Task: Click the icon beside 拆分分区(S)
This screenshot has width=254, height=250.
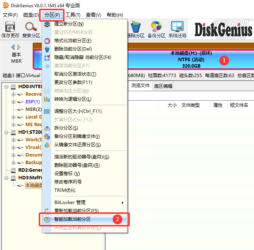Action: [x=47, y=128]
